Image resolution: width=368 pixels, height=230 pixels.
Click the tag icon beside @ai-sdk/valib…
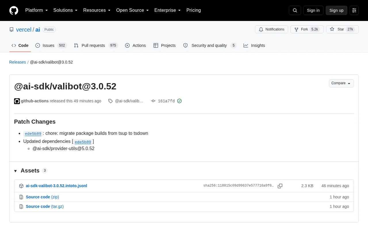tap(110, 101)
